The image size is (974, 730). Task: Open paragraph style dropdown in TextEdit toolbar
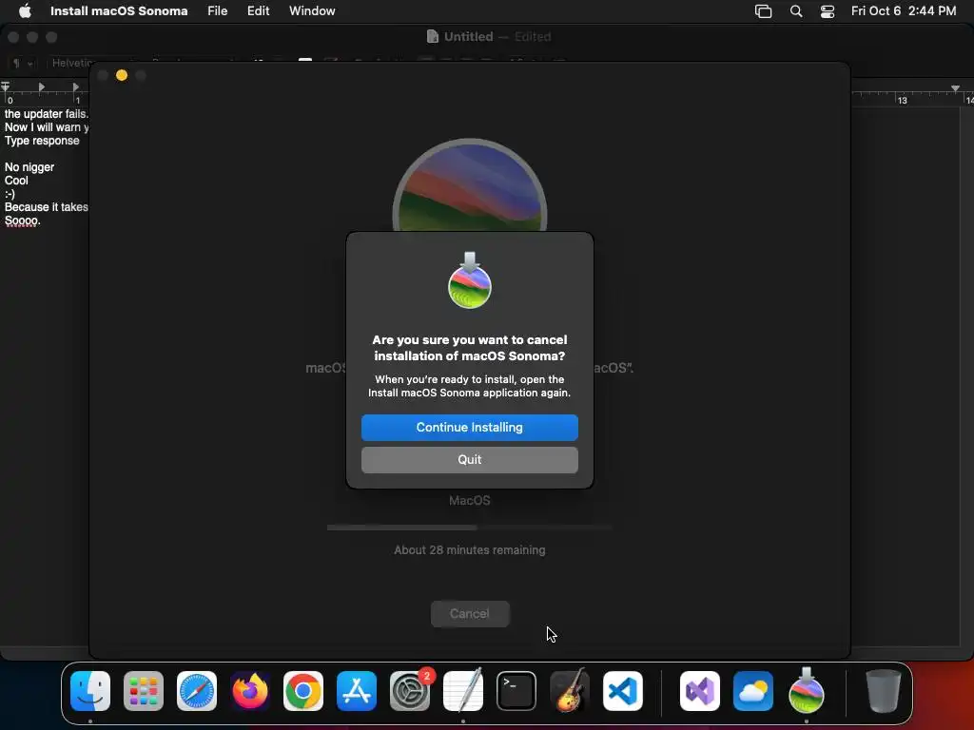[22, 63]
